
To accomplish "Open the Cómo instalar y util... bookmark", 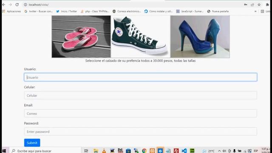I will pyautogui.click(x=159, y=11).
